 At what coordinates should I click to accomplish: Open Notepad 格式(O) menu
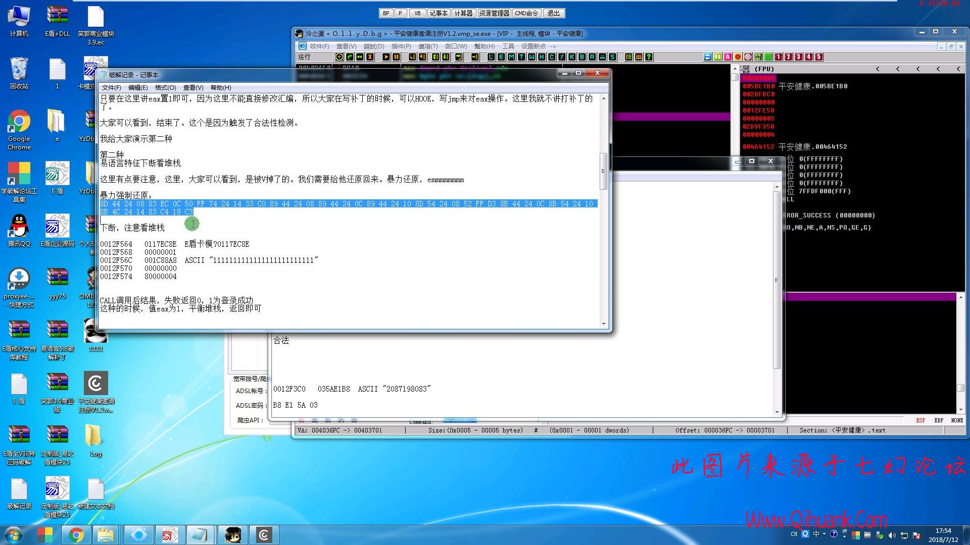point(165,87)
